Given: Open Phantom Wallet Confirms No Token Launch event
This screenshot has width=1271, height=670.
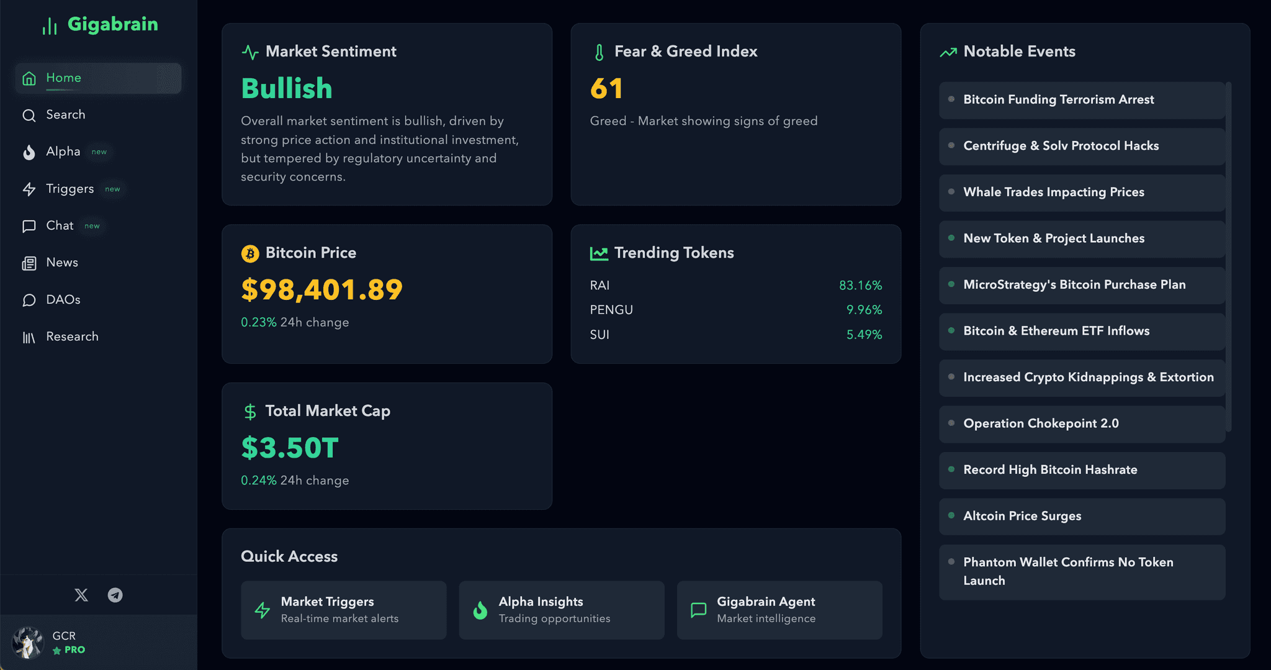Looking at the screenshot, I should 1082,572.
